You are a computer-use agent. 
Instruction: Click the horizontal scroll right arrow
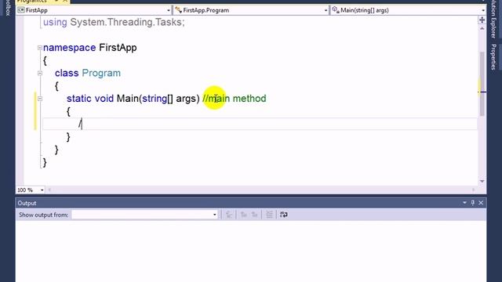(474, 190)
